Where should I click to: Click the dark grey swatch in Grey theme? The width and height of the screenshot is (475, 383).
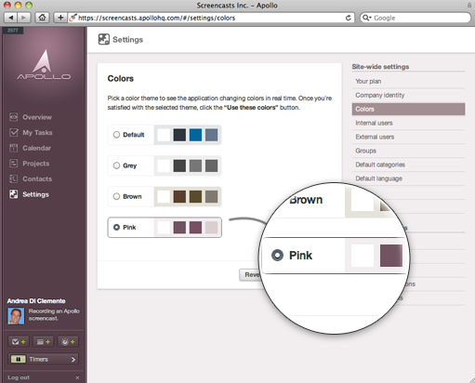[179, 165]
